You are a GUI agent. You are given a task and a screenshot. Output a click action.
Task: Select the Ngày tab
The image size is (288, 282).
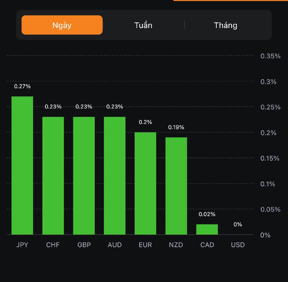pos(62,25)
